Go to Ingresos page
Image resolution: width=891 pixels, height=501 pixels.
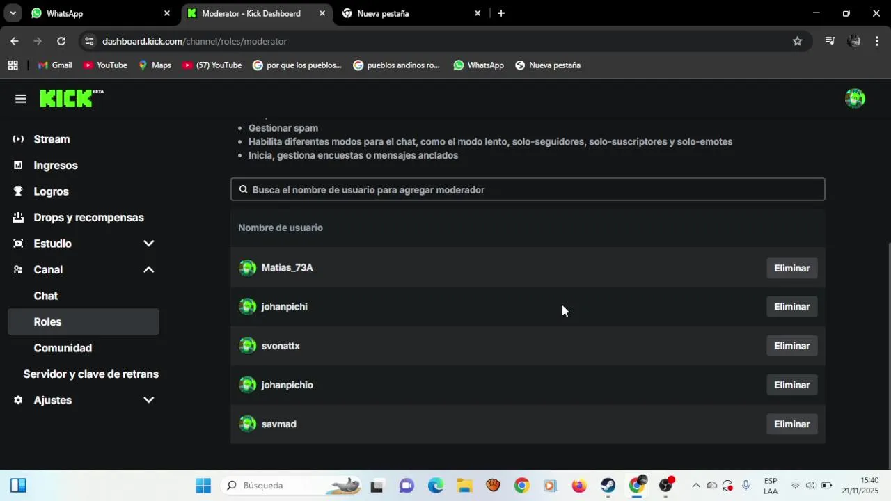[56, 165]
